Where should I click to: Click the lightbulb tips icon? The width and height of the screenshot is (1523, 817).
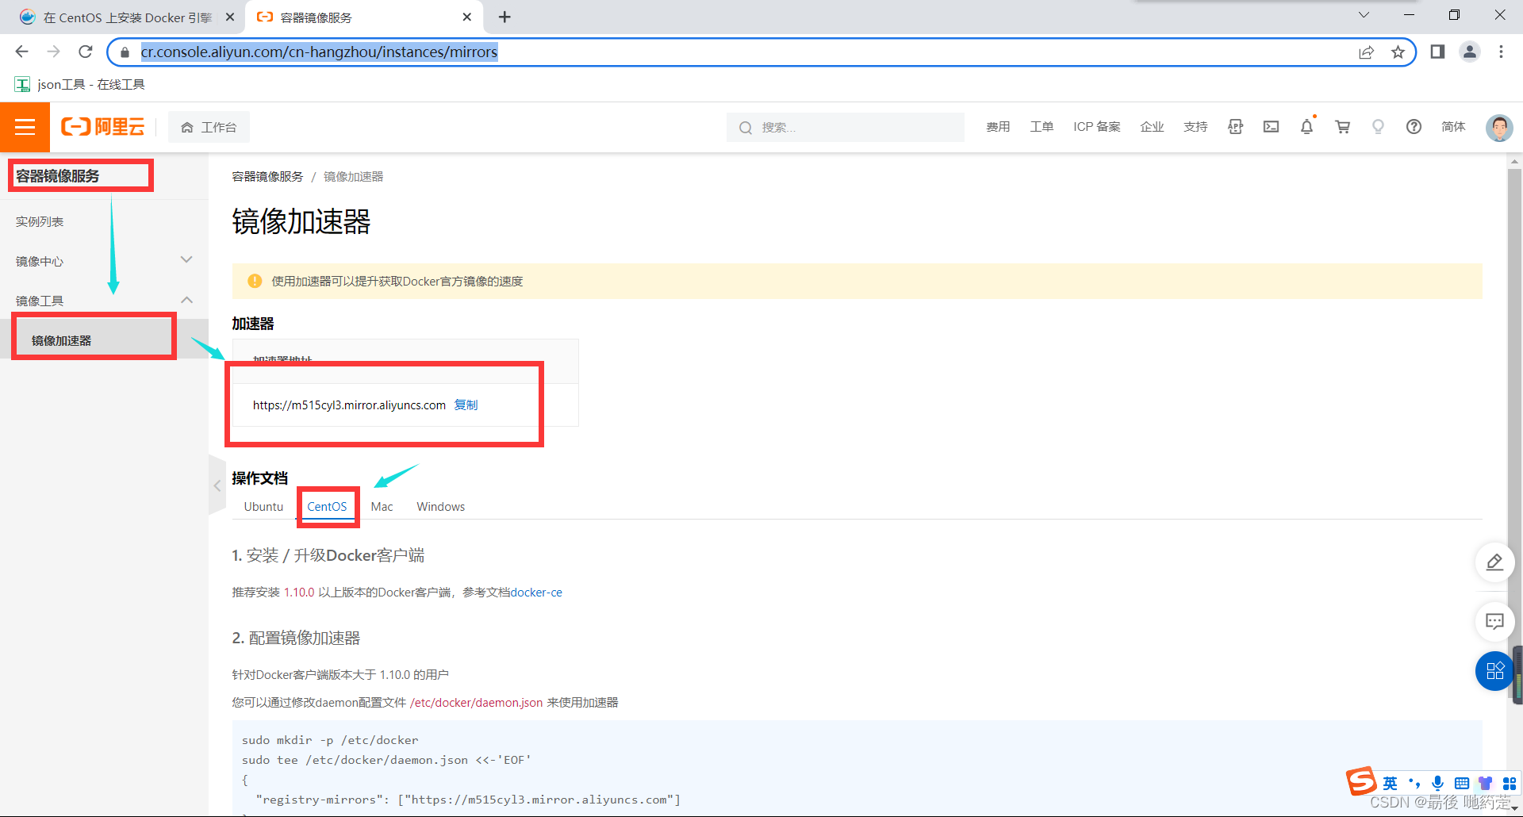click(1378, 127)
